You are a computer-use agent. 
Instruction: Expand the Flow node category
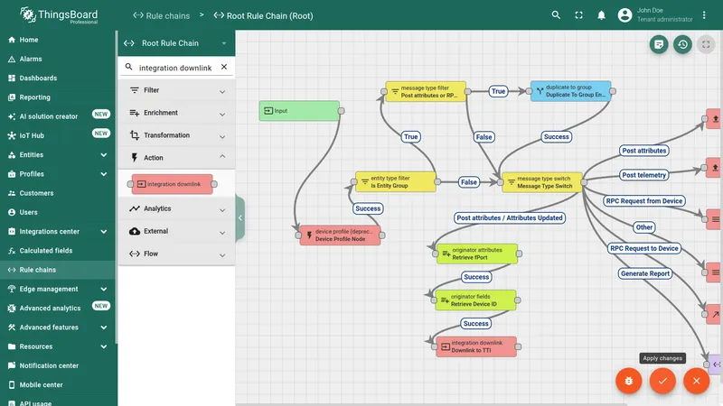[x=176, y=254]
